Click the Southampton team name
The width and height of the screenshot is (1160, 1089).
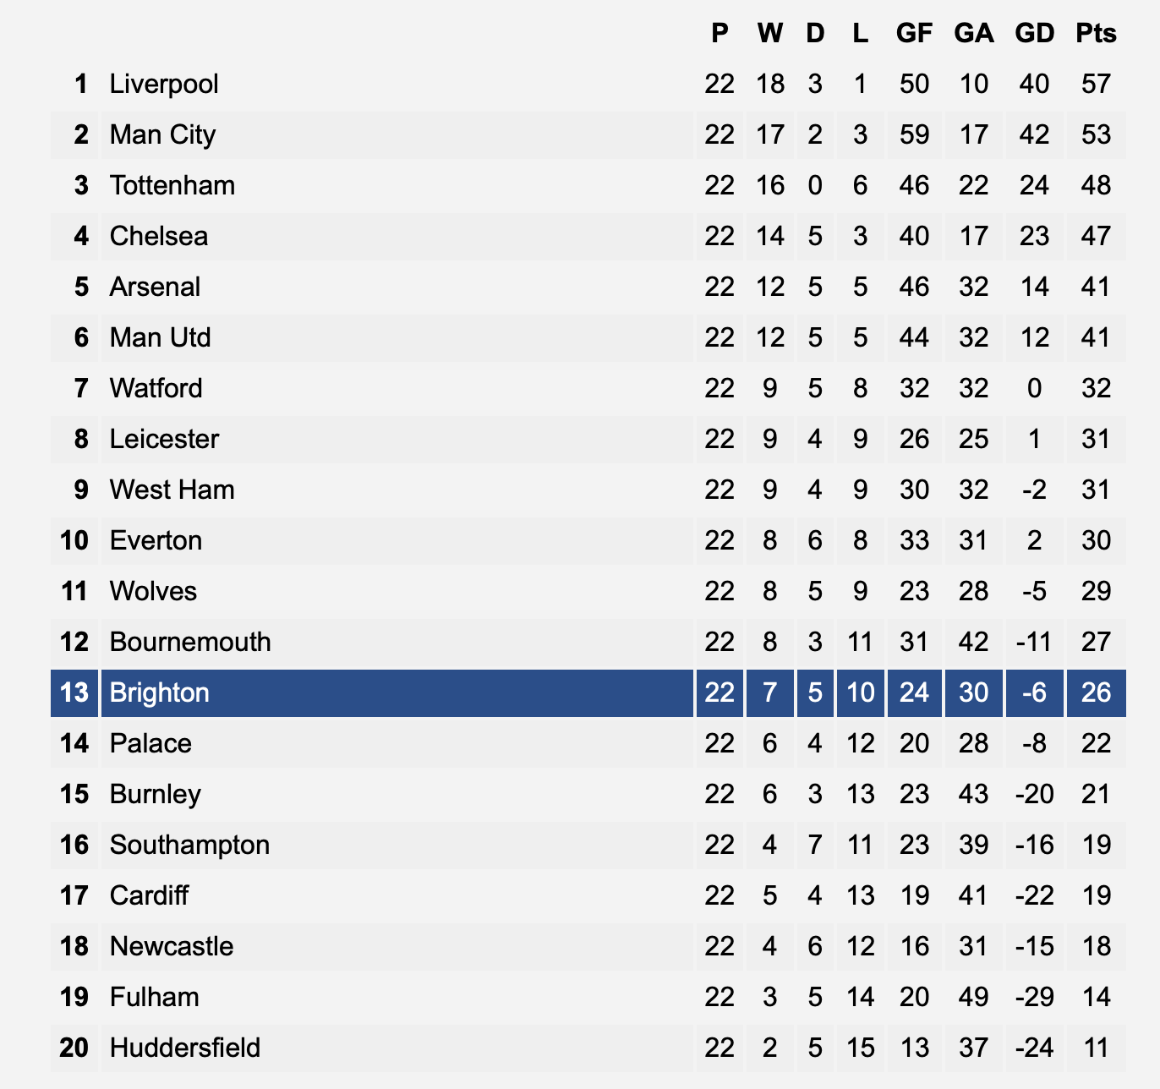point(190,845)
